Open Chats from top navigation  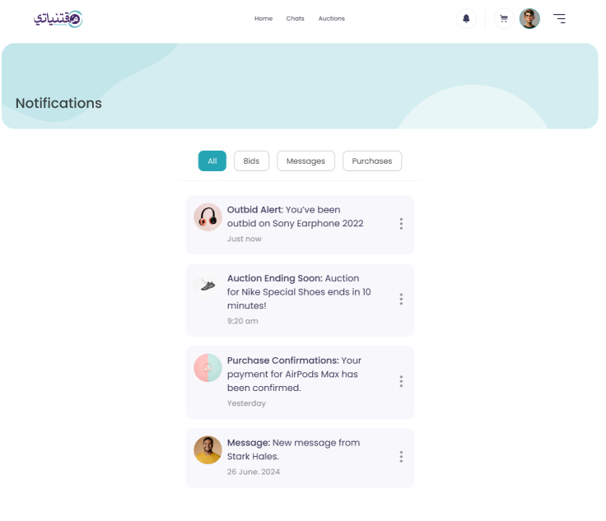(x=296, y=19)
